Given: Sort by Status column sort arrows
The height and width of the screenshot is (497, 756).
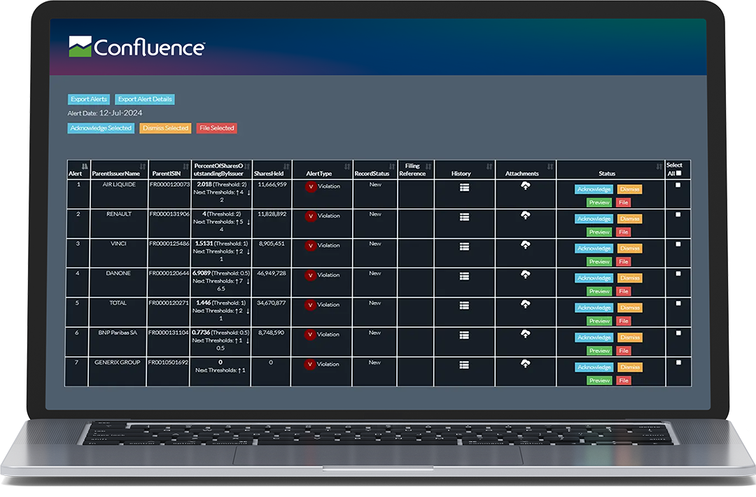Looking at the screenshot, I should pos(659,167).
